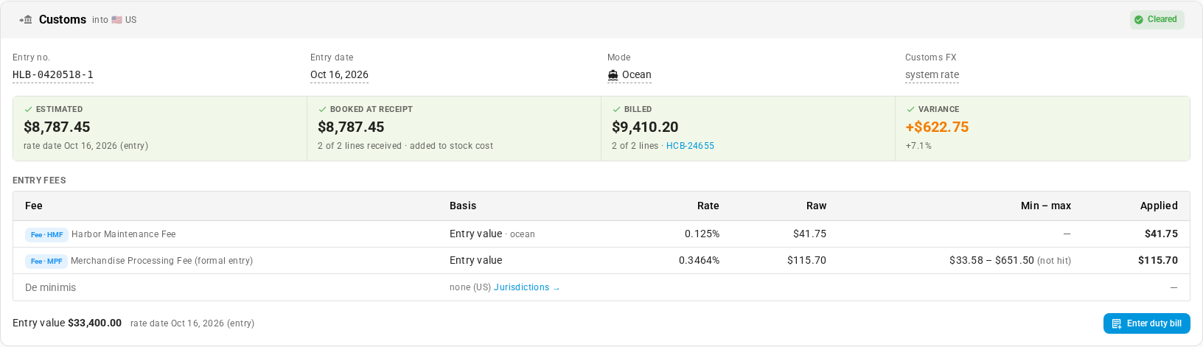Click the green checkmark in Cleared badge
Viewport: 1203px width, 347px height.
coord(1139,20)
